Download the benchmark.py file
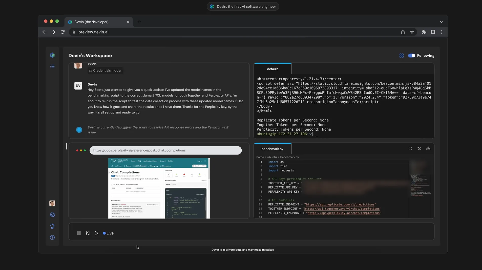The image size is (482, 270). (x=428, y=148)
